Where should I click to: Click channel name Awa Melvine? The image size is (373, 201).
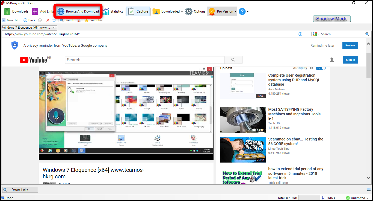[x=277, y=89]
